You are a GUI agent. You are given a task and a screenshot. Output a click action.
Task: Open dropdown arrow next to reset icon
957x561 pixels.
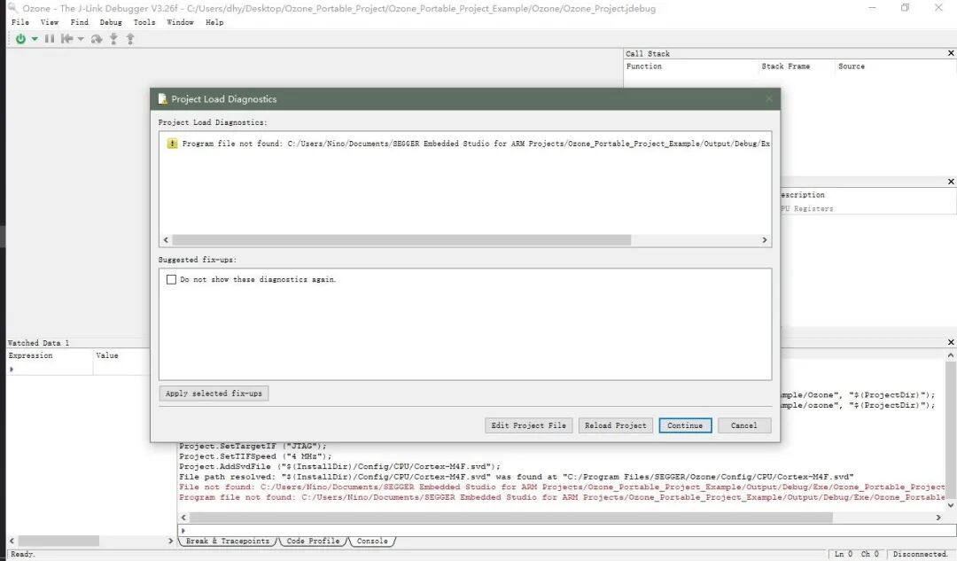pyautogui.click(x=81, y=39)
